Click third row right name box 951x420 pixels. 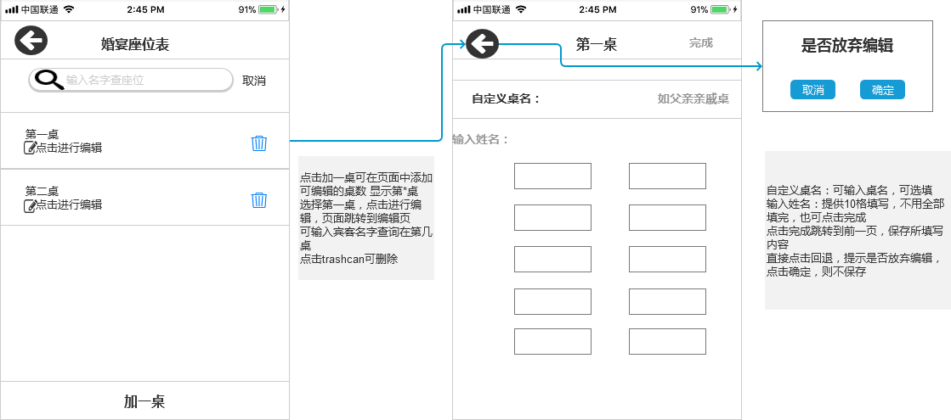(667, 259)
